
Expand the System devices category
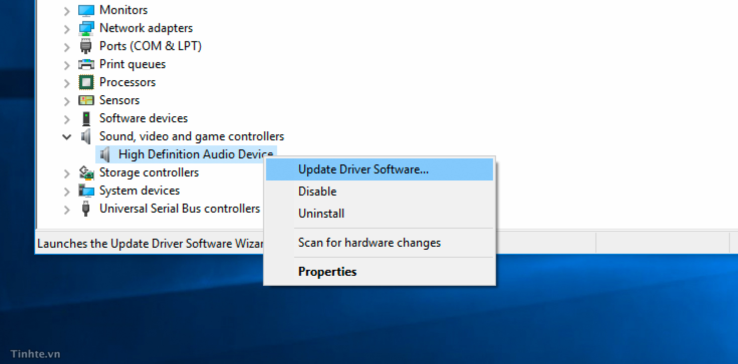coord(66,190)
